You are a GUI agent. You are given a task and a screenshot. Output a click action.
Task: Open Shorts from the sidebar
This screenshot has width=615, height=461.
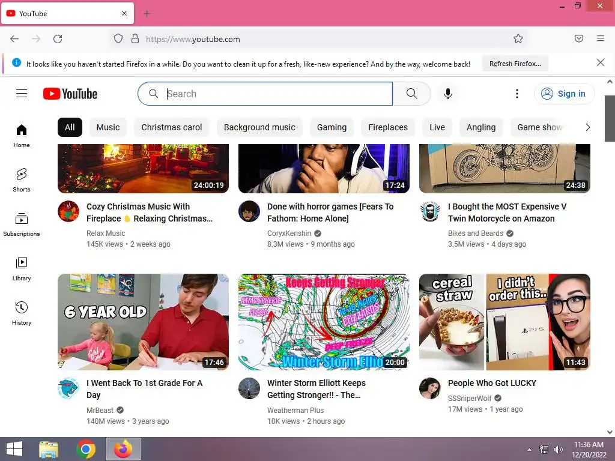coord(22,180)
